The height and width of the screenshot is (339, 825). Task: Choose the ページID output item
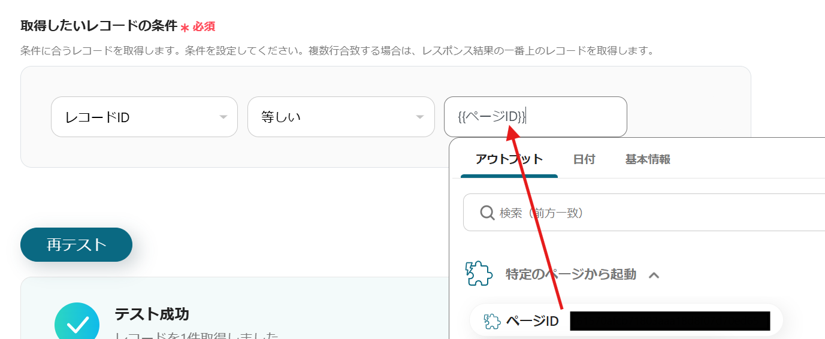click(626, 320)
